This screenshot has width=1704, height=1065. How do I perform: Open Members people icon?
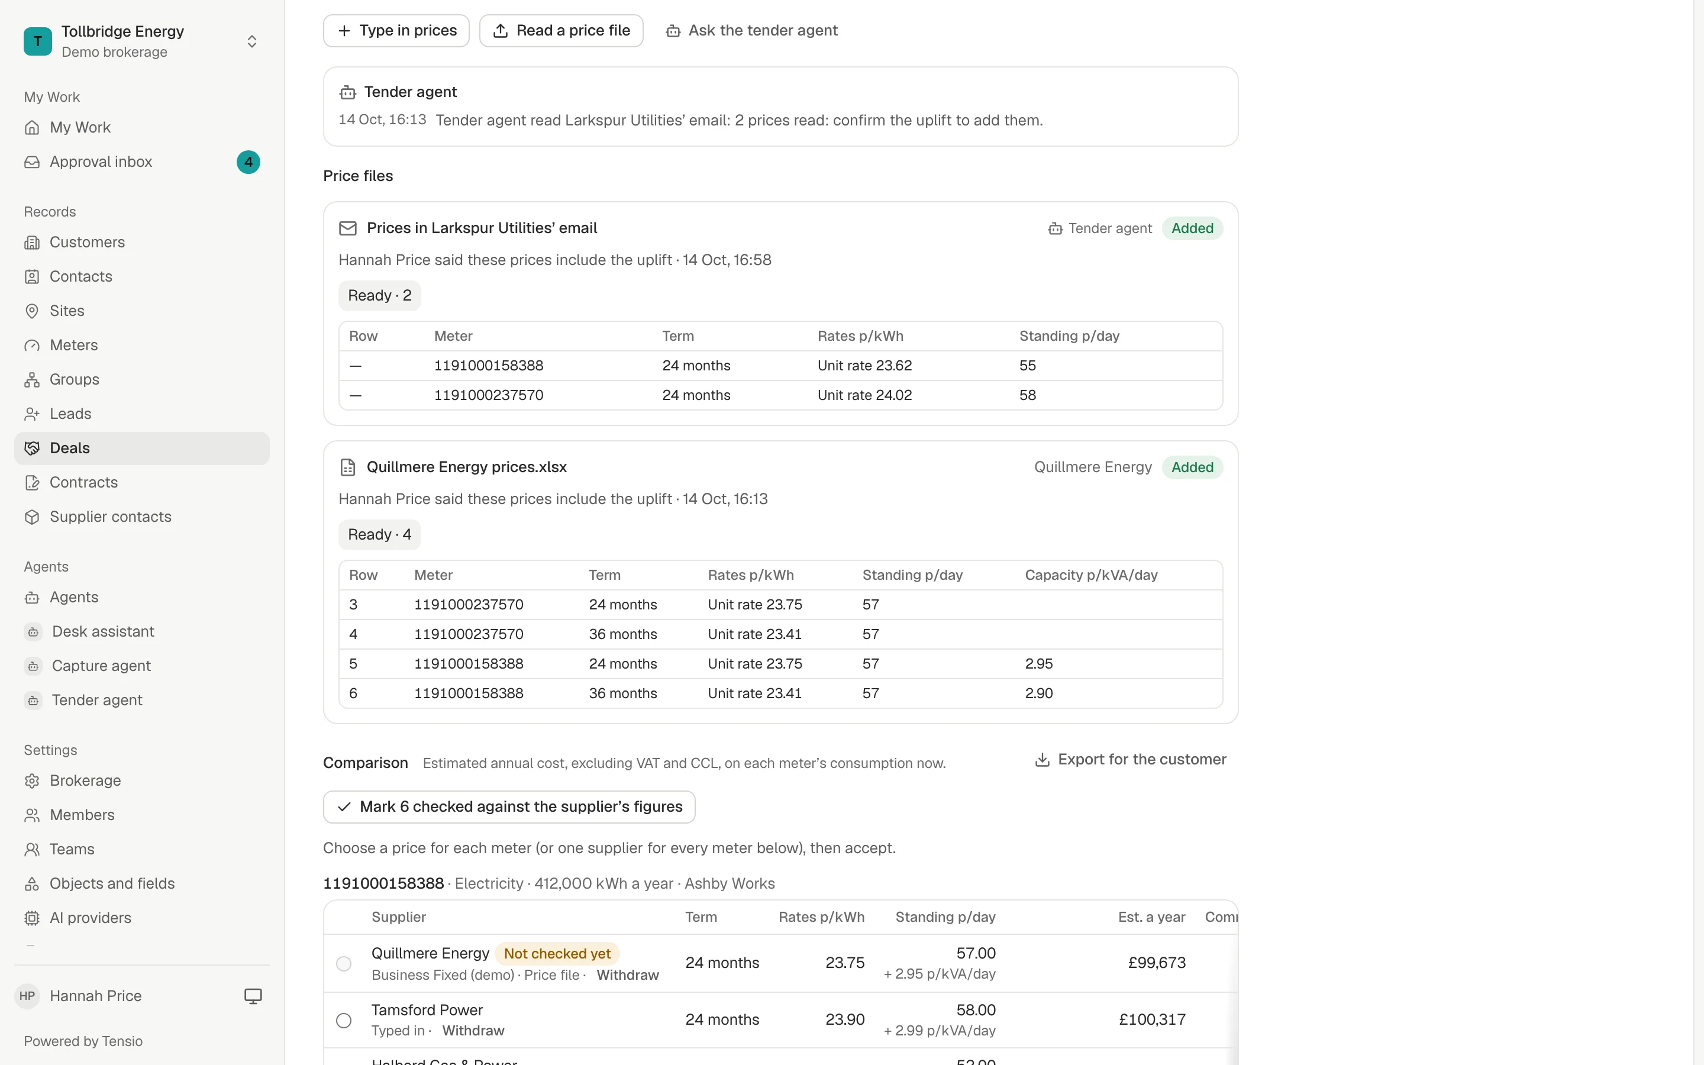click(32, 815)
